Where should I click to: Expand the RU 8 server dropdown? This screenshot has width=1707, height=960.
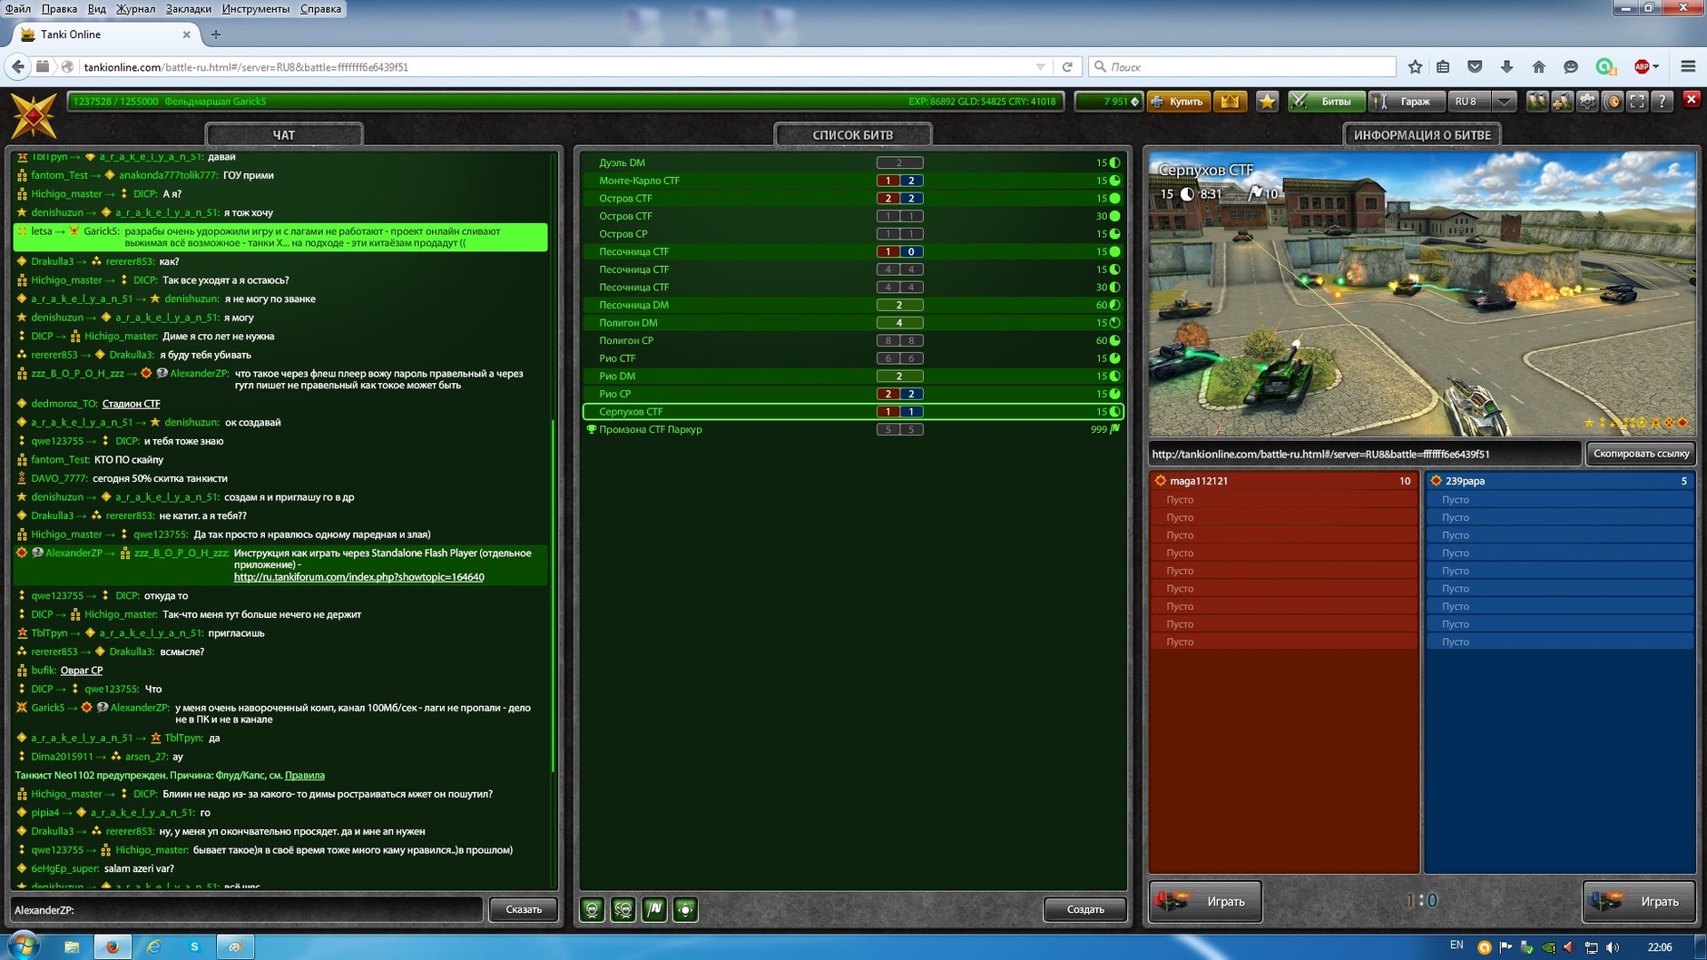(x=1504, y=102)
